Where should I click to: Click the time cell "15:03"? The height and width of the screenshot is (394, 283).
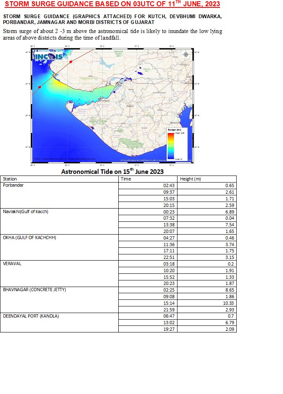point(148,199)
